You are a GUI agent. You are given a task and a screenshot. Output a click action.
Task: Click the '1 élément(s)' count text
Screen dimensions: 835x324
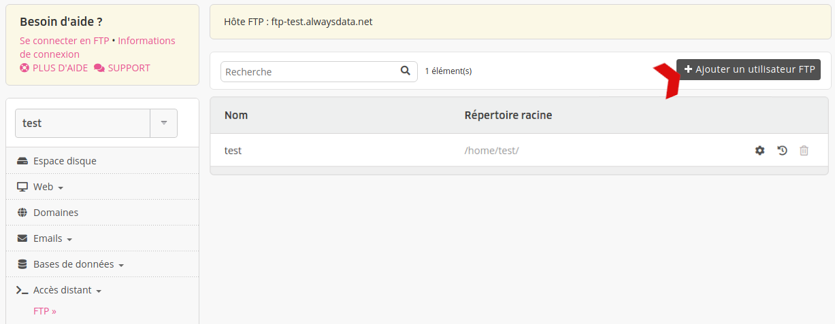point(448,71)
